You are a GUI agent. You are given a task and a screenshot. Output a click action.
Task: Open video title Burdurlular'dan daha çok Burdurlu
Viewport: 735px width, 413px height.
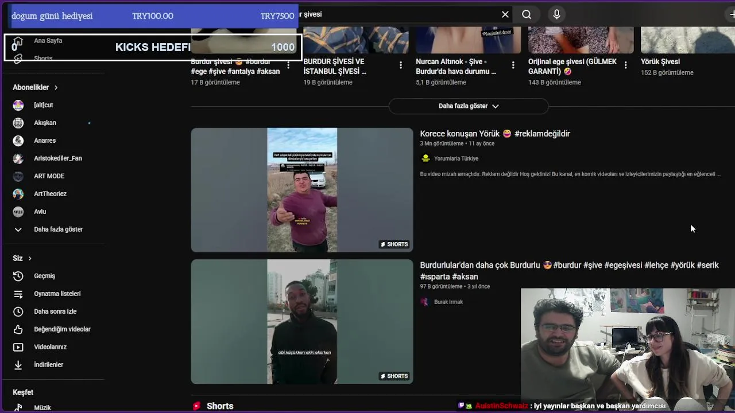point(569,271)
